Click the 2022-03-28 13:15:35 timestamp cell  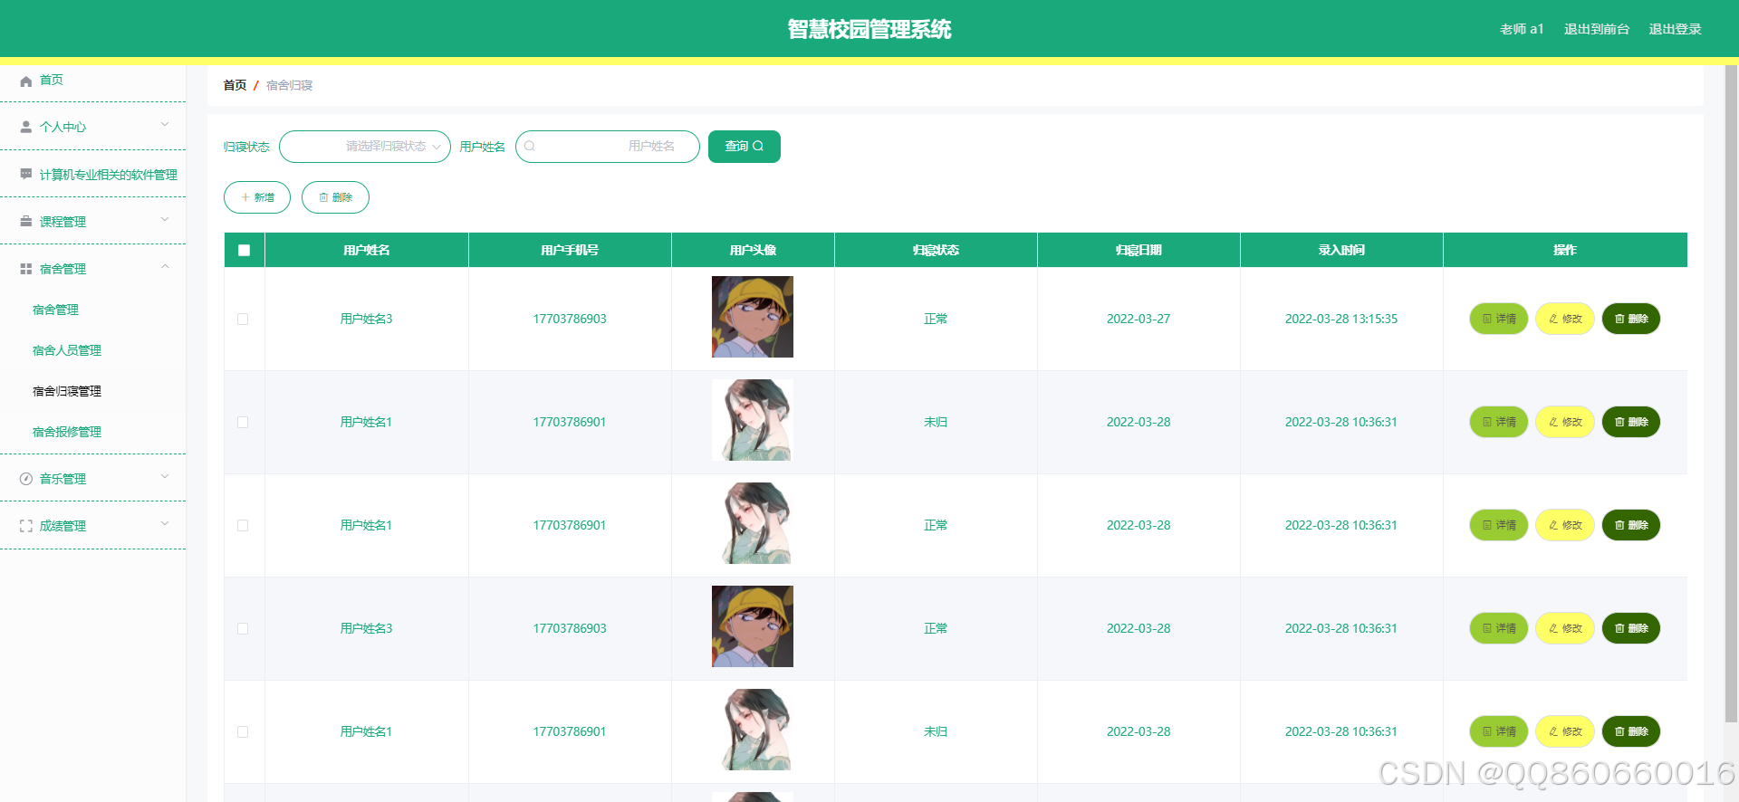[x=1341, y=319]
